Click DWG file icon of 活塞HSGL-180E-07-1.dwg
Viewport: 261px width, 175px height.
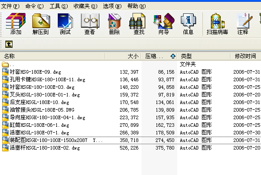click(x=5, y=133)
